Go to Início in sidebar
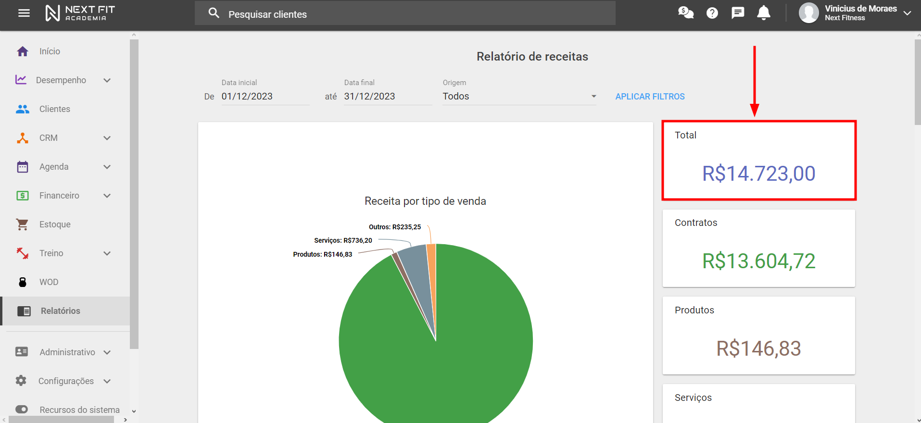Image resolution: width=921 pixels, height=423 pixels. point(50,51)
